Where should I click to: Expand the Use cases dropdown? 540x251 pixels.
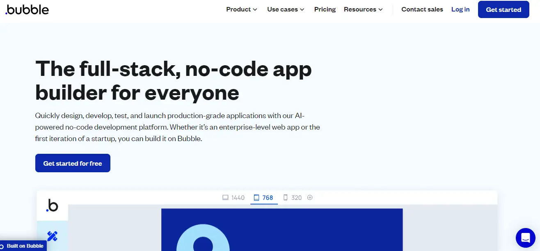pos(286,9)
